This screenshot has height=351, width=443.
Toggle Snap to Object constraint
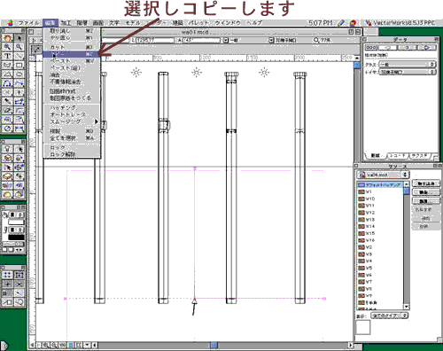19,275
